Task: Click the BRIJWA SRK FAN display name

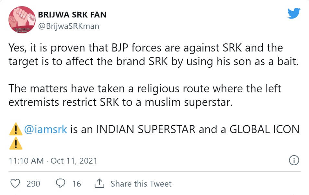Action: pos(72,15)
